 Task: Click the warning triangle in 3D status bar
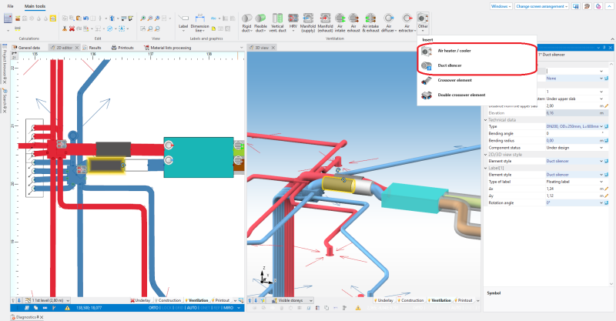click(x=358, y=308)
